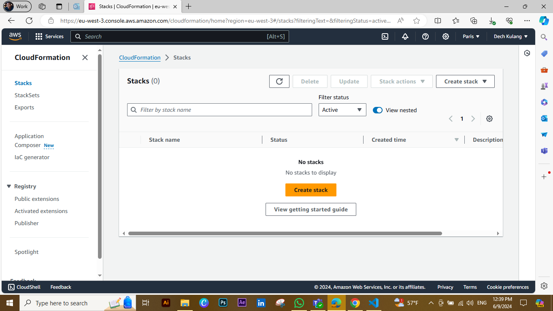Open Edge sidebar search icon
The width and height of the screenshot is (553, 311).
(x=544, y=37)
